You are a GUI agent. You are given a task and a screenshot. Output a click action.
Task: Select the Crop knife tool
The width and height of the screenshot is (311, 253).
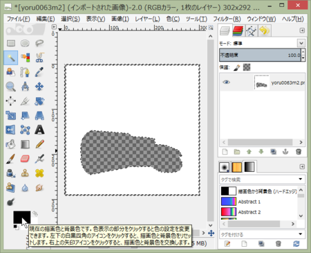pyautogui.click(x=25, y=101)
